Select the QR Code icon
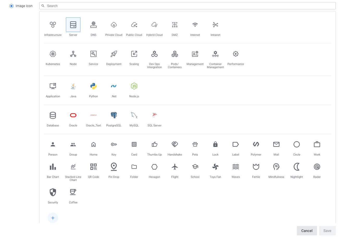342x239 pixels. coord(94,167)
